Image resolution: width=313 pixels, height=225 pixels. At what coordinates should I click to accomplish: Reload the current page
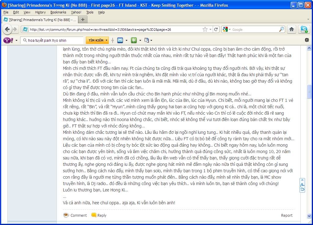(216, 30)
